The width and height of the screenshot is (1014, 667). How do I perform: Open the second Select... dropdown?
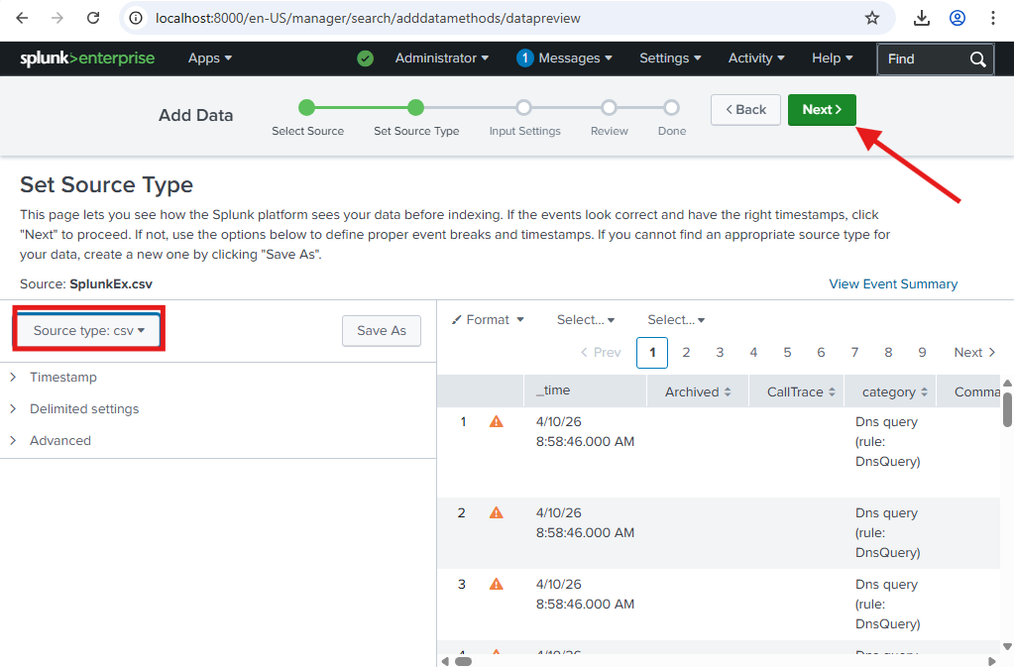[x=676, y=320]
